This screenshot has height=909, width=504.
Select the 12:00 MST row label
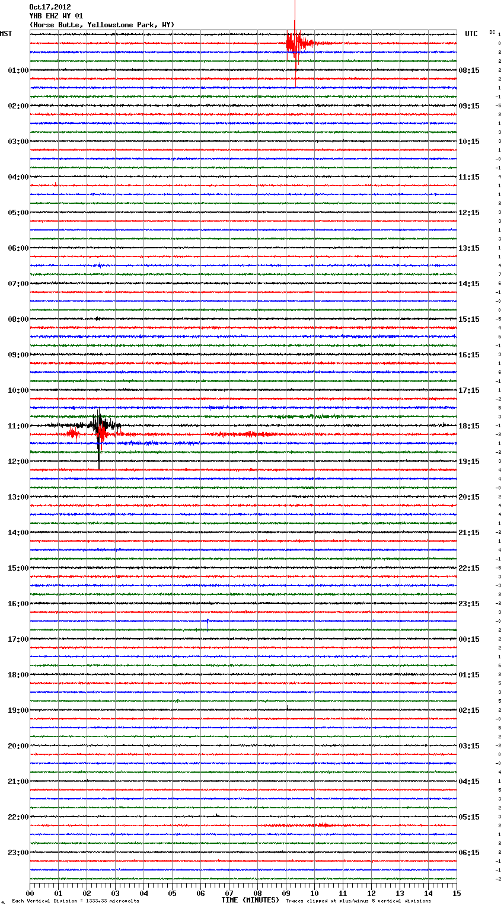point(18,462)
